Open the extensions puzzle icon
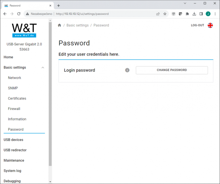This screenshot has width=220, height=184. pyautogui.click(x=187, y=14)
